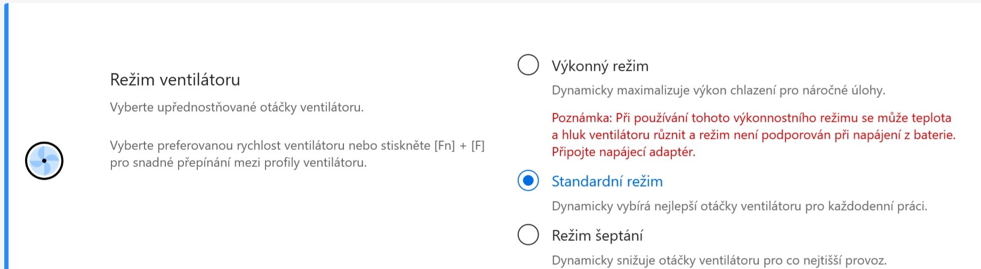Choose the Standardní režim radio button
981x269 pixels.
(528, 181)
